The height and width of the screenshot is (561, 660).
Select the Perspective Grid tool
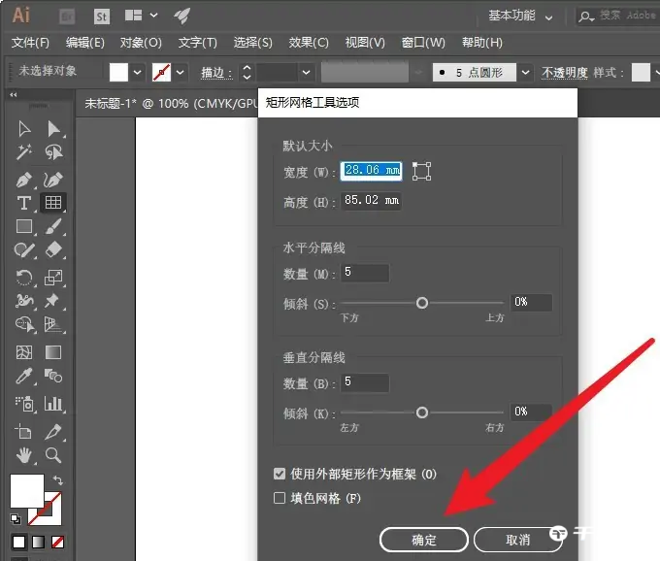pyautogui.click(x=53, y=324)
